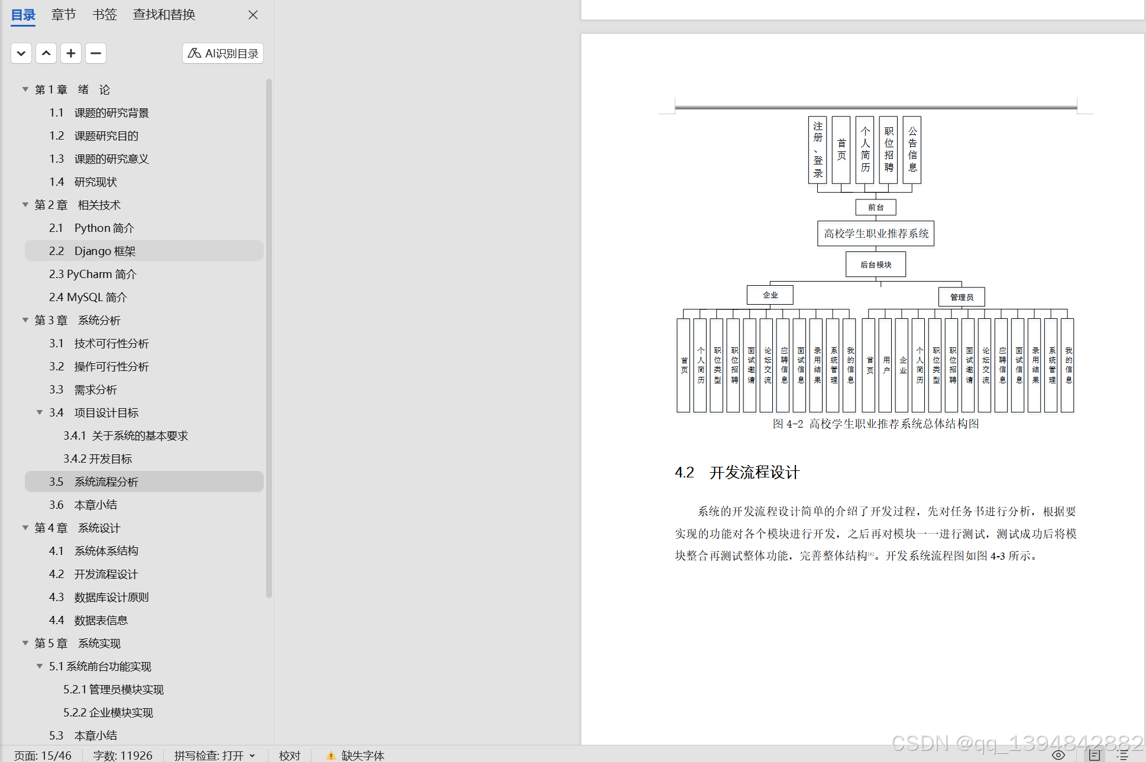The height and width of the screenshot is (762, 1146).
Task: Close the navigation pane with X
Action: (253, 15)
